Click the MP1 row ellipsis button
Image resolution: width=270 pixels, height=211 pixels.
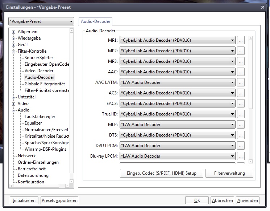pos(241,40)
